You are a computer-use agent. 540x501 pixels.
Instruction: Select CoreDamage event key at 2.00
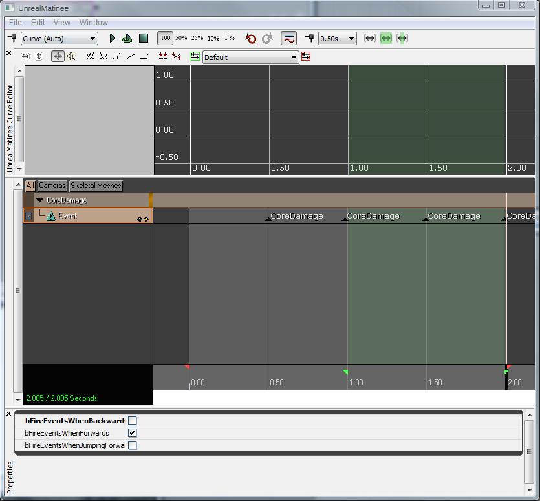(504, 219)
